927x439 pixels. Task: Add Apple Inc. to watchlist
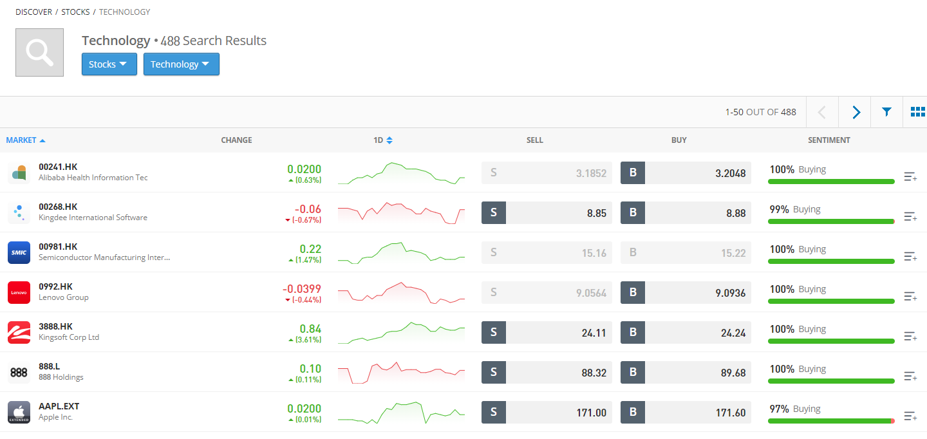tap(910, 416)
